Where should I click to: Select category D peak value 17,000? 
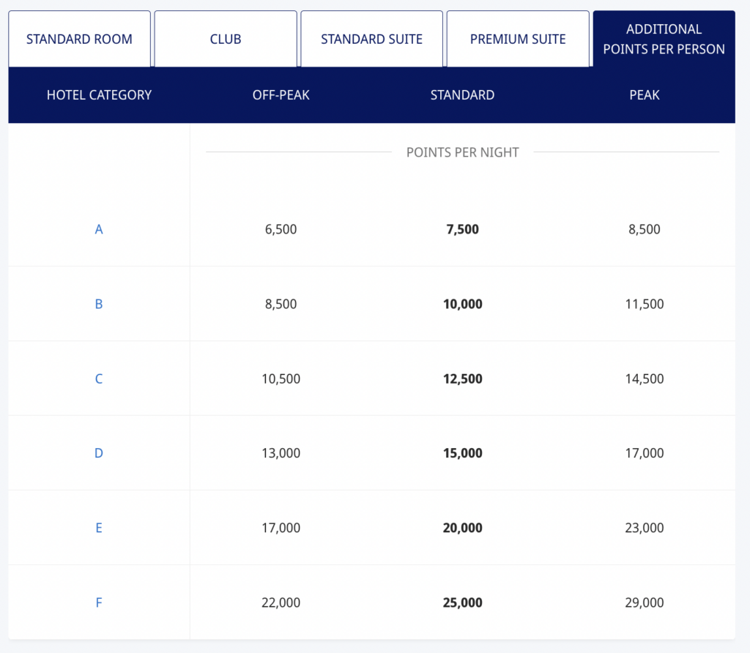point(645,453)
